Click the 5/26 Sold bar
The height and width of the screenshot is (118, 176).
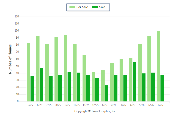144,87
